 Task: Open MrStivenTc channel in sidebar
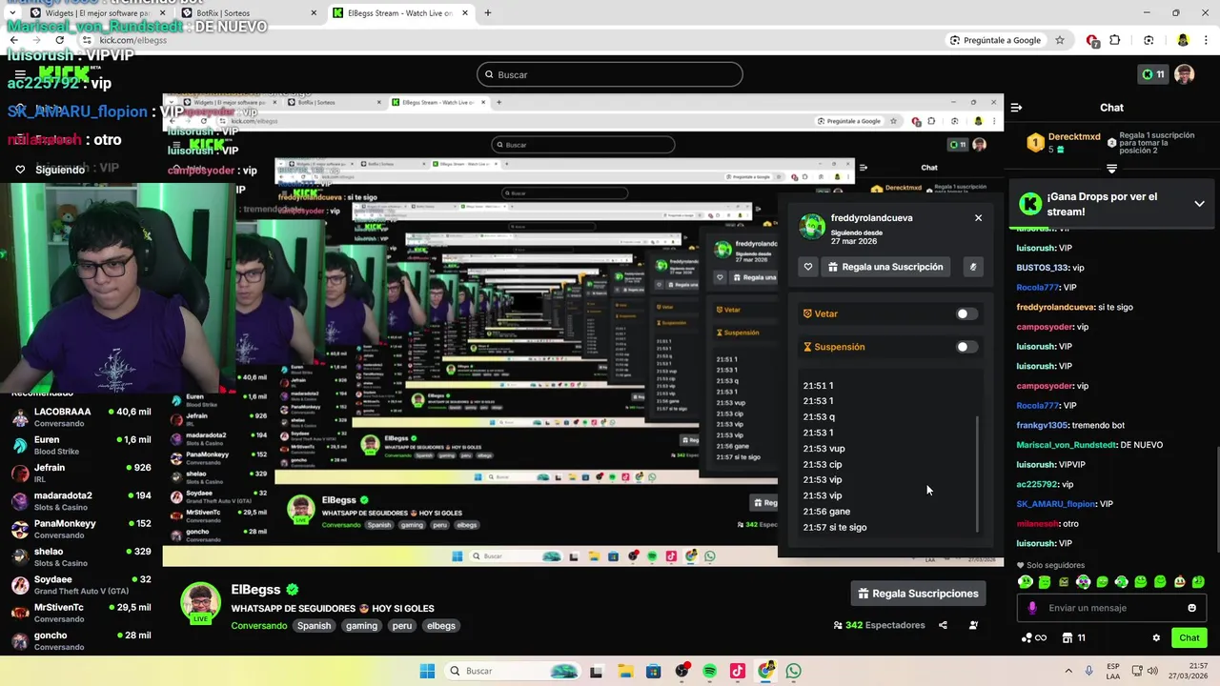tap(81, 613)
